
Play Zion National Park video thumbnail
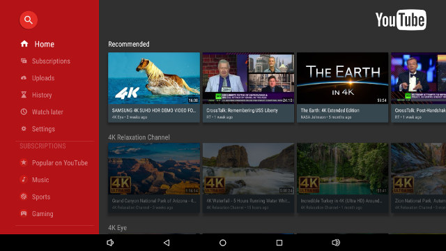[418, 169]
